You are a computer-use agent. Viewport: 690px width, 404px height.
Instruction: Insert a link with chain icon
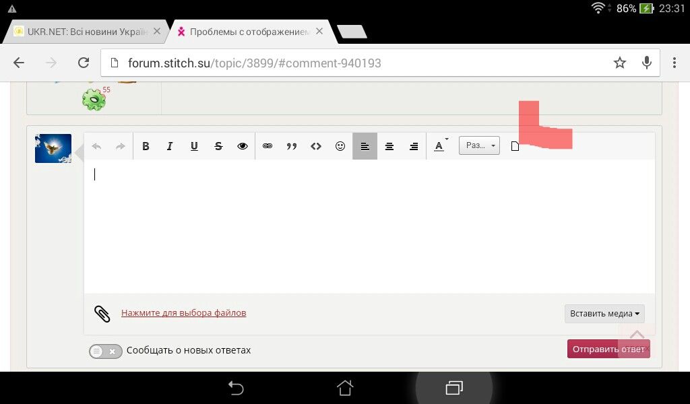pos(268,146)
